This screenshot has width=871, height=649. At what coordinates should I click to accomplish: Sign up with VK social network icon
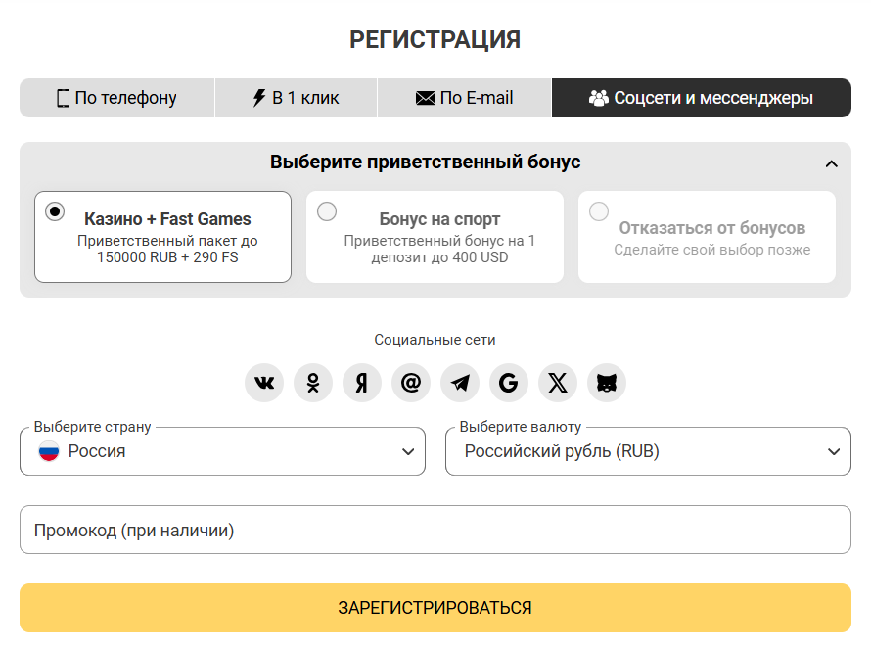[x=264, y=383]
